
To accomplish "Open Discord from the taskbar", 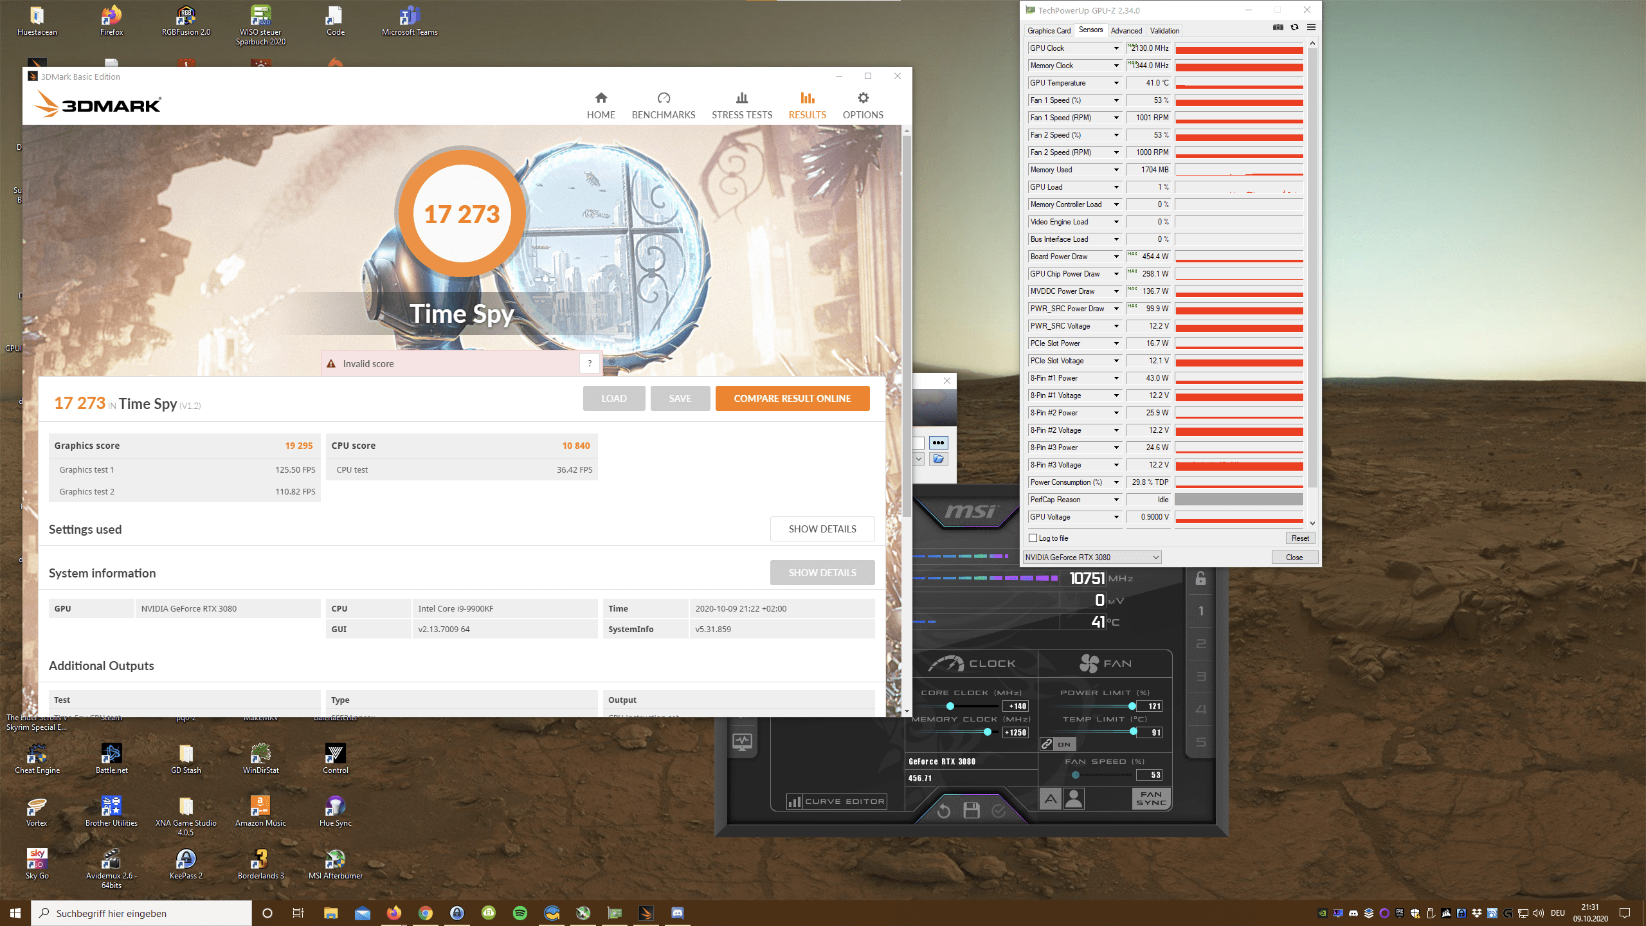I will click(677, 912).
